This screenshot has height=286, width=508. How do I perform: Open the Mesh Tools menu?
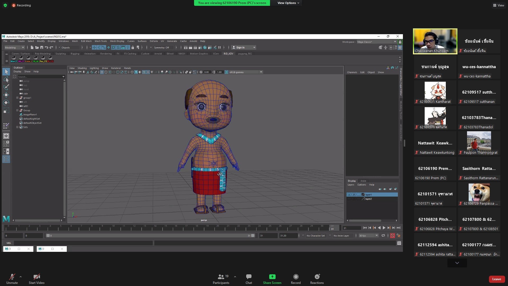pos(101,41)
